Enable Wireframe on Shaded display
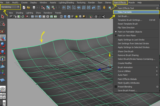 coord(69,16)
